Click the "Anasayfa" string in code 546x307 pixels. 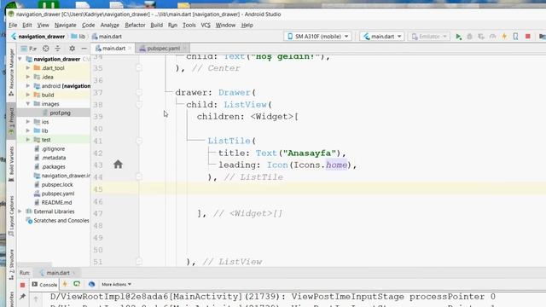point(309,153)
